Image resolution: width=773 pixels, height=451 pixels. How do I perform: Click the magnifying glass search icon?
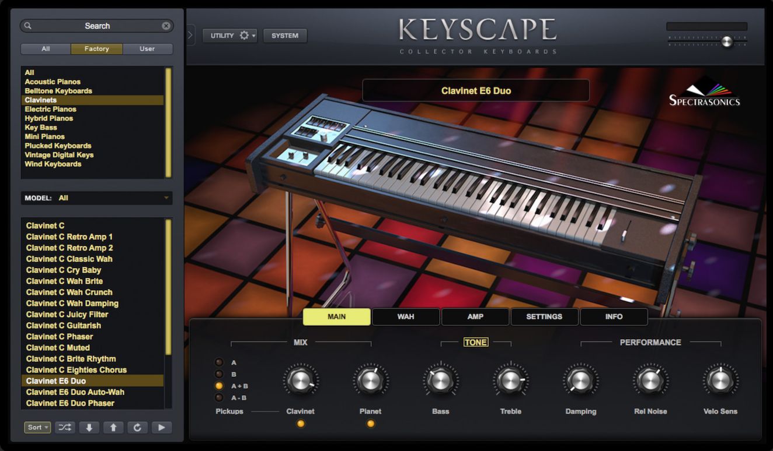28,26
